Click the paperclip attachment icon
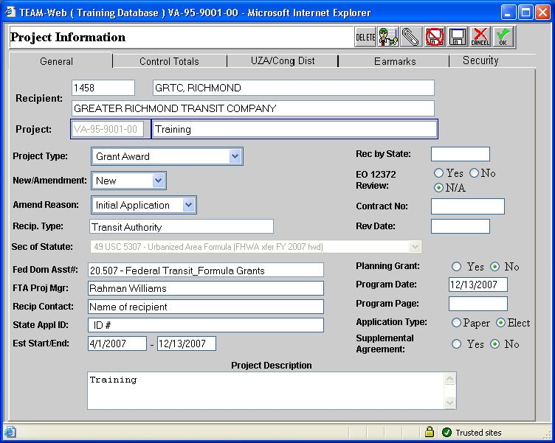This screenshot has height=443, width=555. (x=411, y=37)
